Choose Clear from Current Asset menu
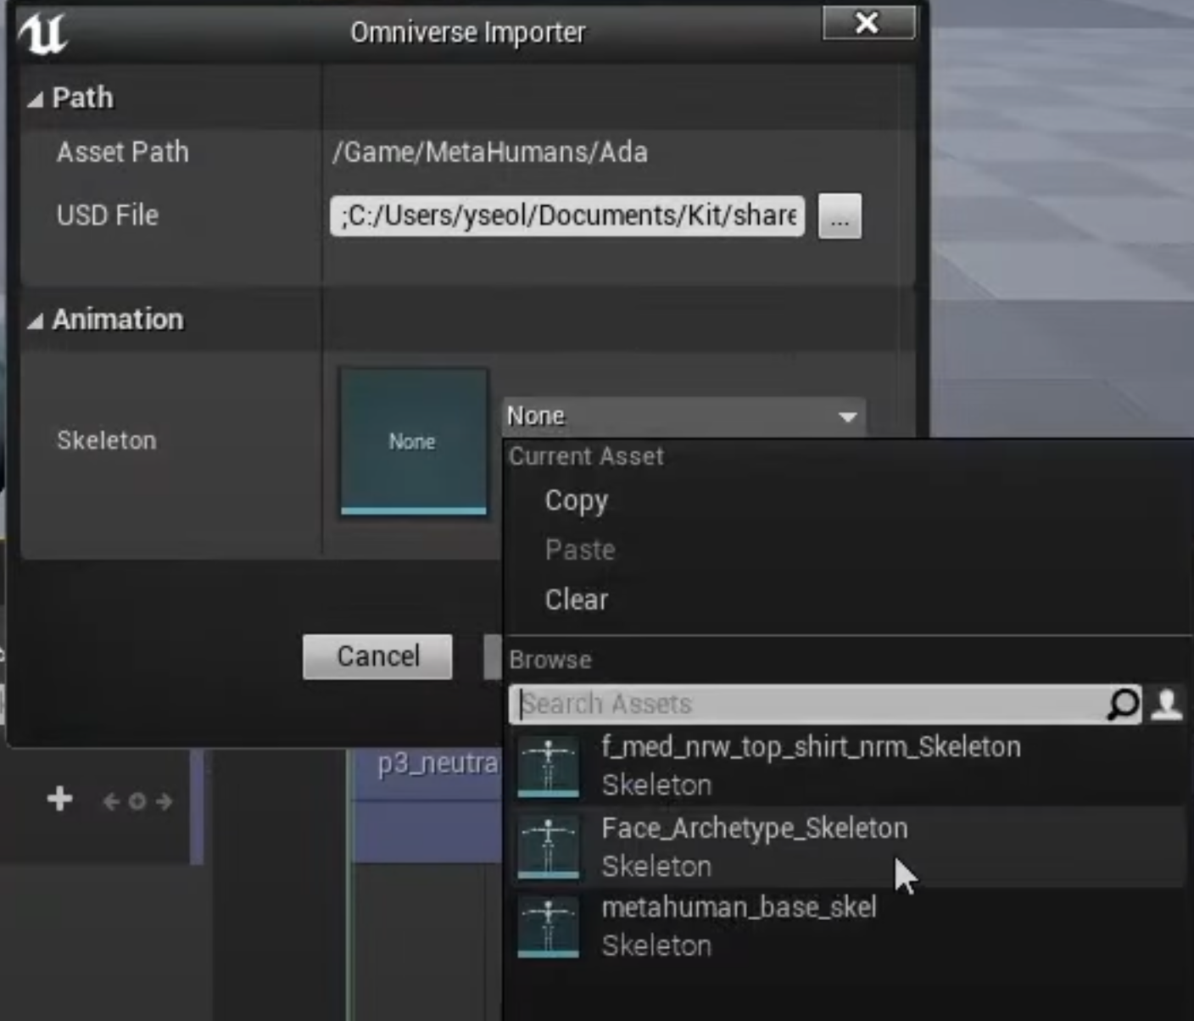The height and width of the screenshot is (1021, 1194). (x=577, y=600)
